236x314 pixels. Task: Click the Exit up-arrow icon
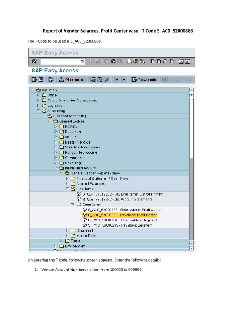(113, 61)
